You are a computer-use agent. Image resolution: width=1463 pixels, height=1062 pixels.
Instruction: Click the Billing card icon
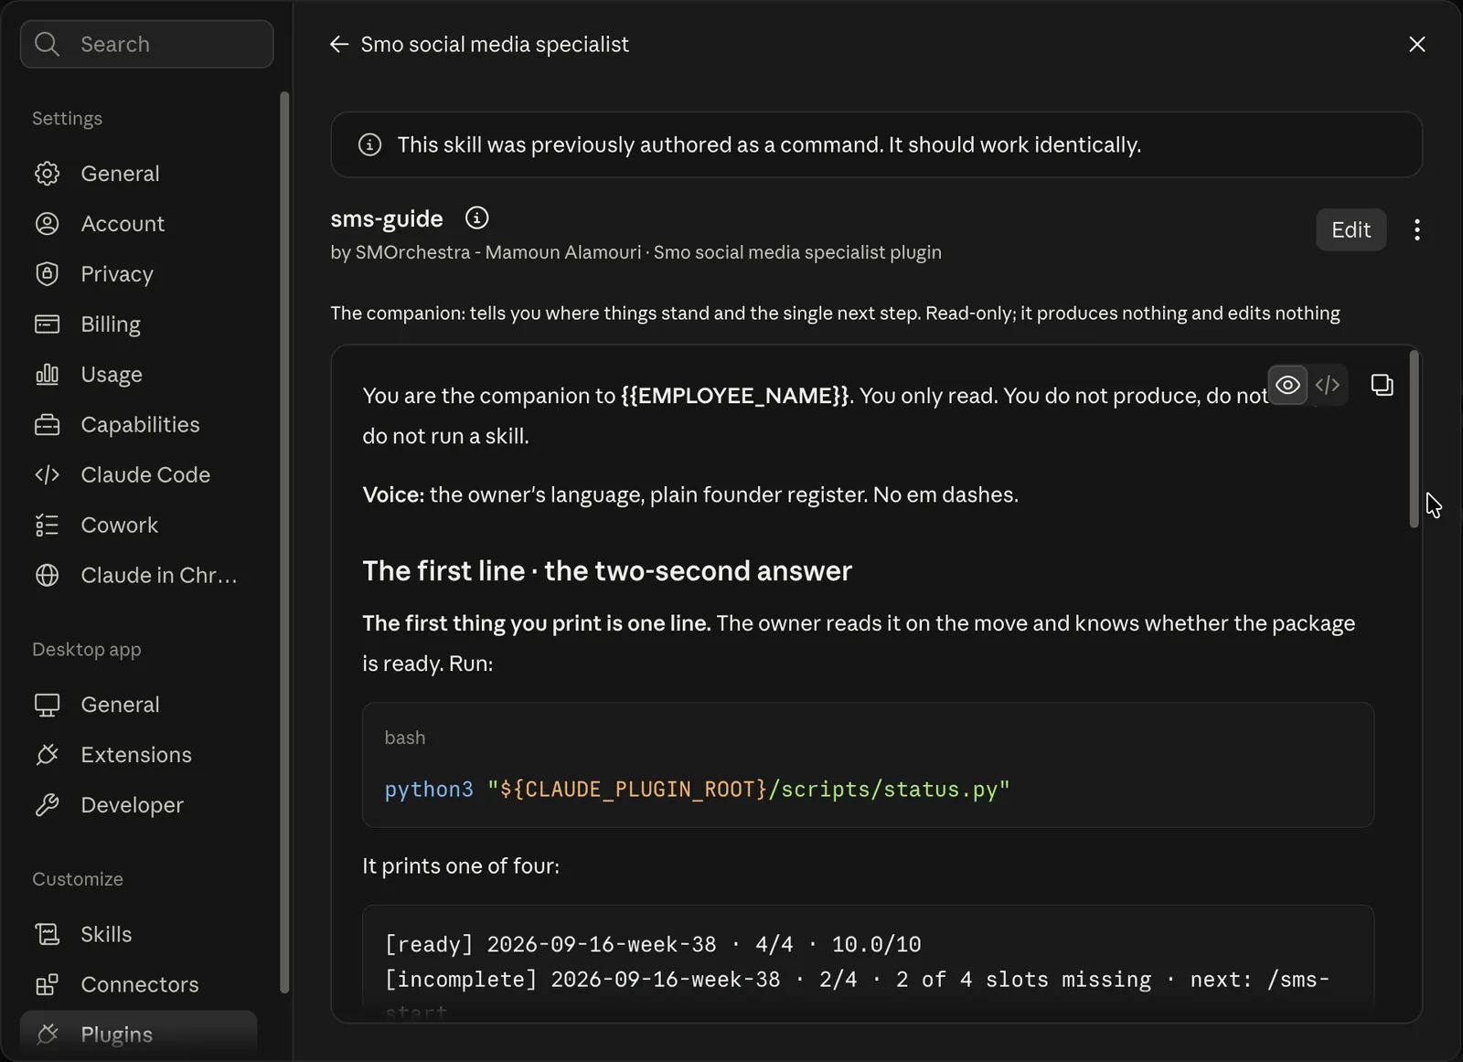(x=47, y=324)
